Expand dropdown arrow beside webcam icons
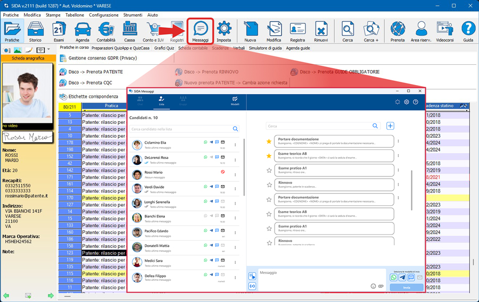 point(48,50)
